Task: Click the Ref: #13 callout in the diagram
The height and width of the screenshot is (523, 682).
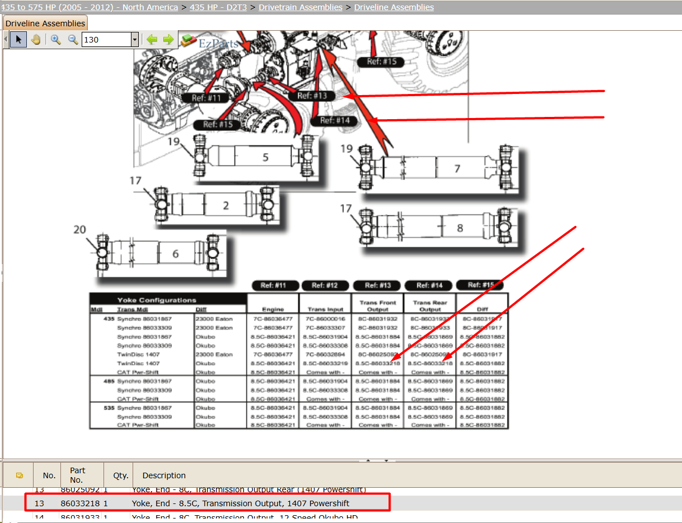Action: pos(312,96)
